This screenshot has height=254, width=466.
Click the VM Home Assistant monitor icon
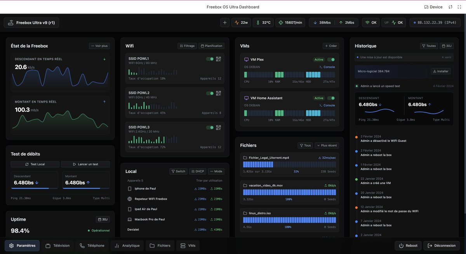tap(246, 98)
